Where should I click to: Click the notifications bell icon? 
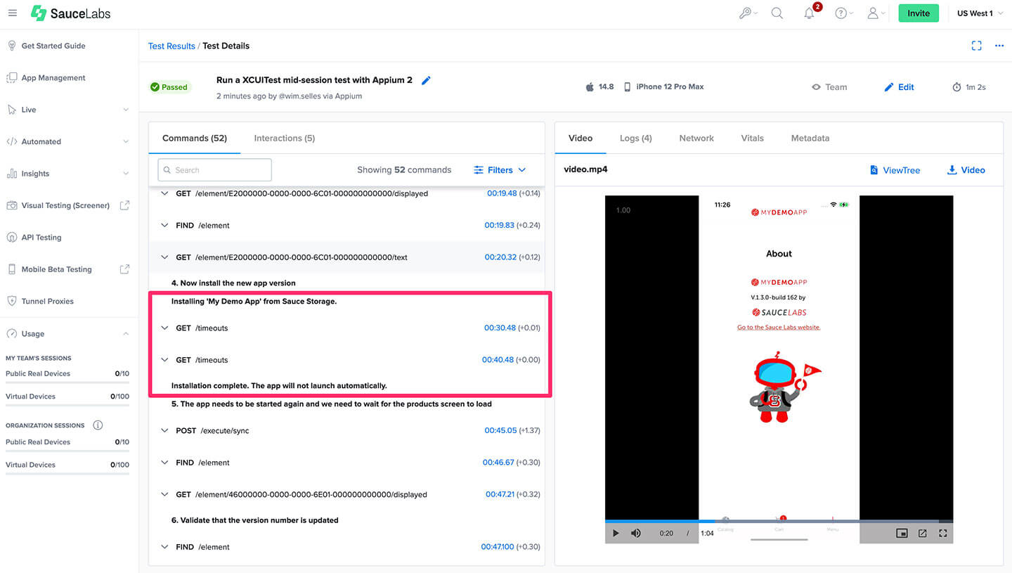click(x=810, y=13)
